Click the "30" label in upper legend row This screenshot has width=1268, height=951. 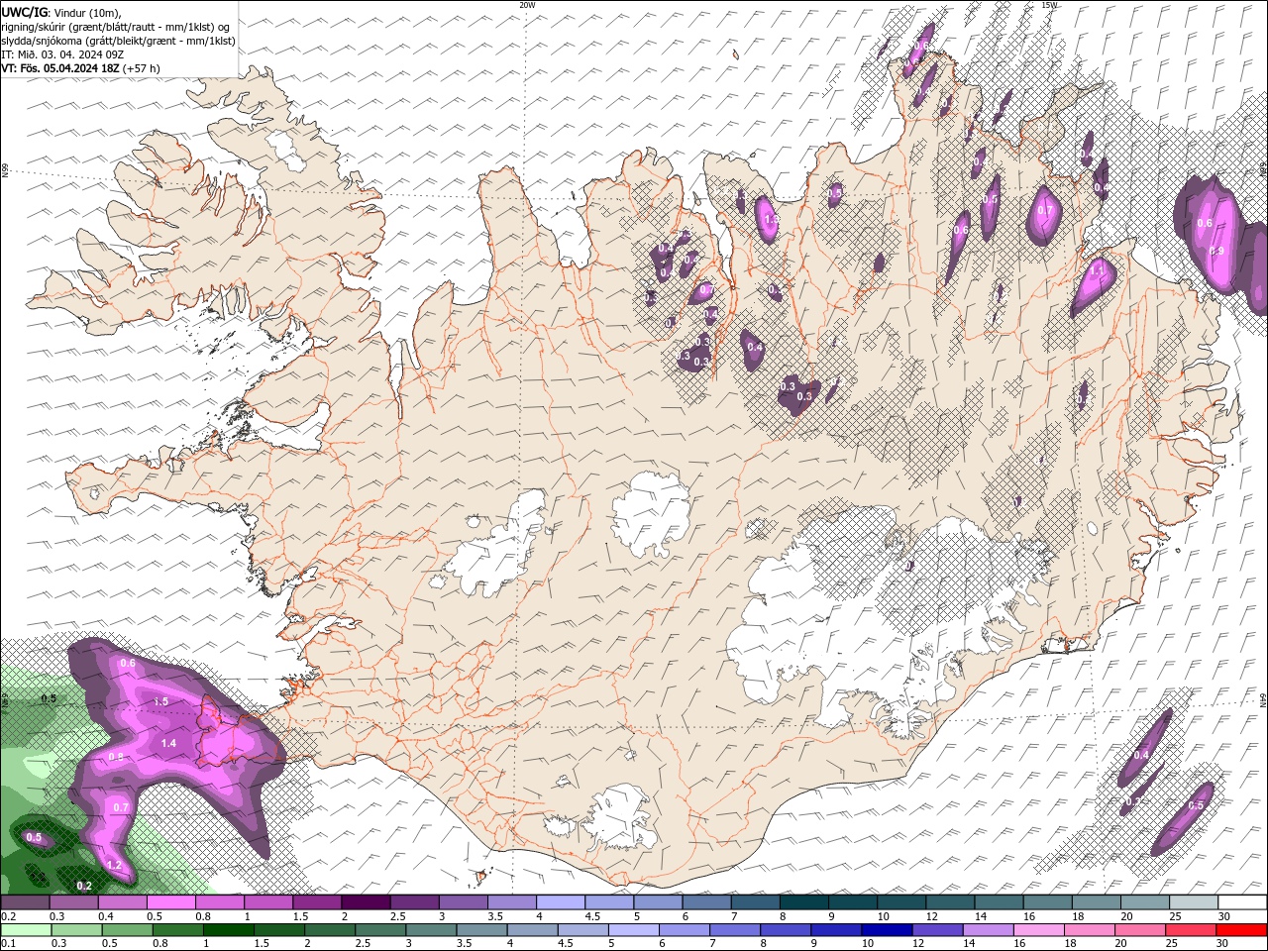point(1223,917)
